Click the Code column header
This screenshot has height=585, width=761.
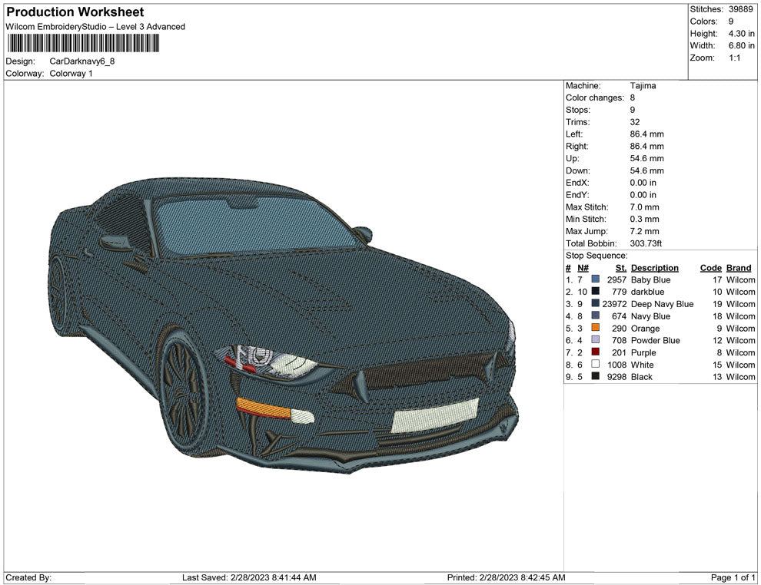(x=710, y=268)
